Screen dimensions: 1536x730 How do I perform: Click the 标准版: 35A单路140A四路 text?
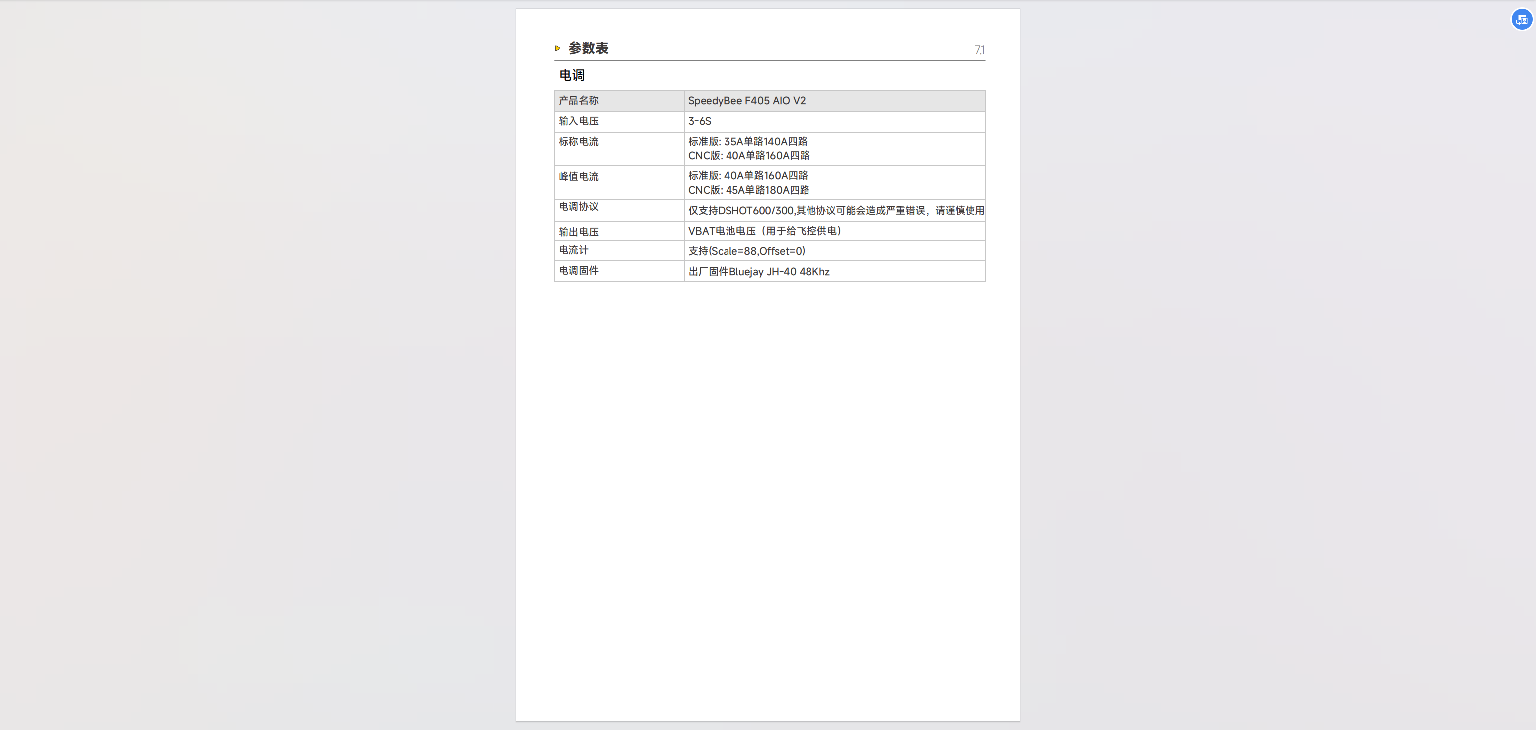(x=747, y=141)
